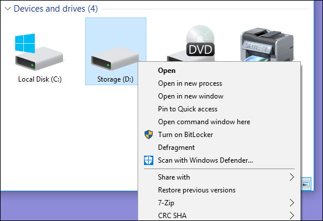Choose Open from the context menu
The height and width of the screenshot is (221, 323).
pos(219,71)
